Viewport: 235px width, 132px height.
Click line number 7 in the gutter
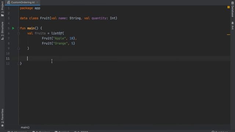point(8,38)
